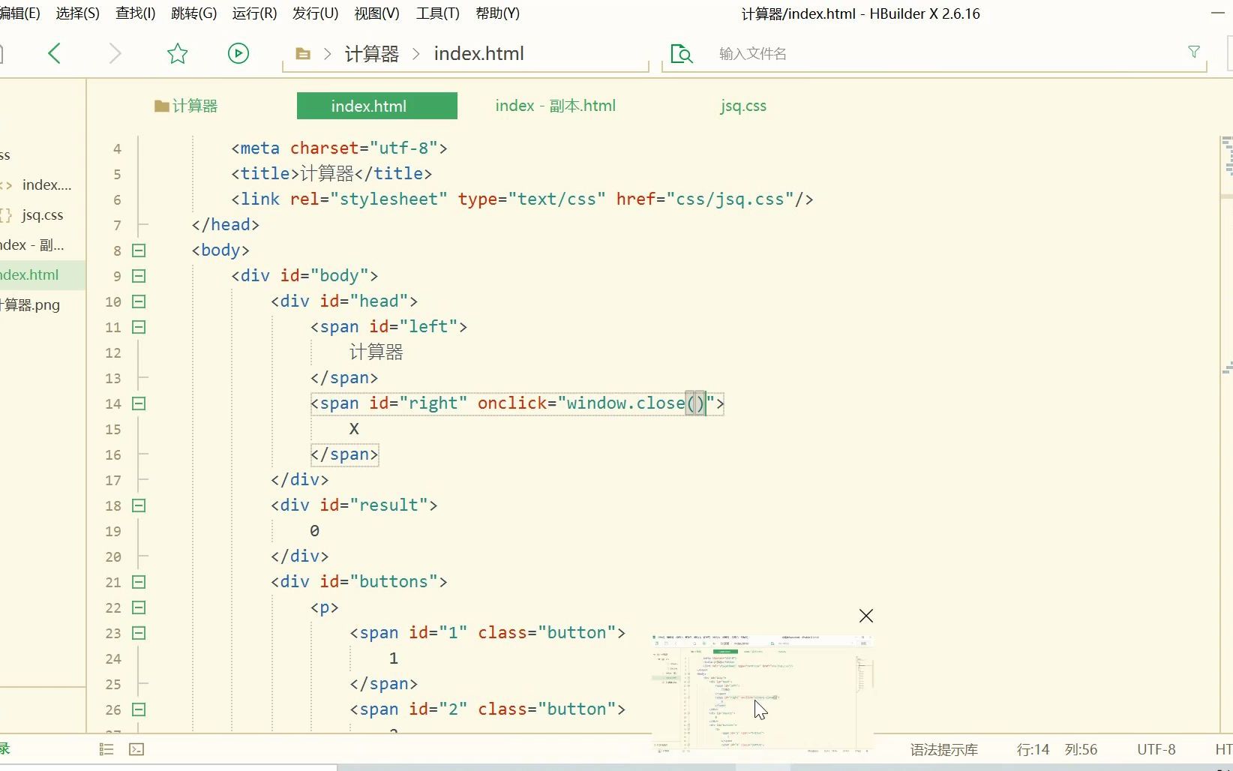This screenshot has height=771, width=1233.
Task: Collapse the body element code block
Action: 138,250
